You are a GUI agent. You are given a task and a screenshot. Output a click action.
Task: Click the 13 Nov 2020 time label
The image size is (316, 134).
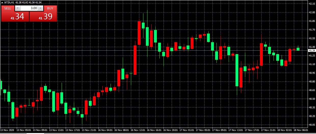tap(8, 130)
